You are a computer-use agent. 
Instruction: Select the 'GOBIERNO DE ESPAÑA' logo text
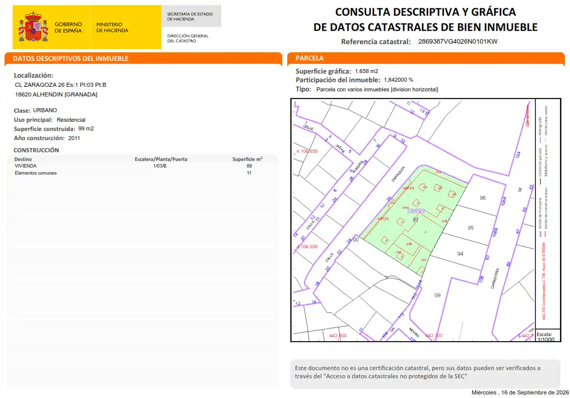(x=68, y=27)
